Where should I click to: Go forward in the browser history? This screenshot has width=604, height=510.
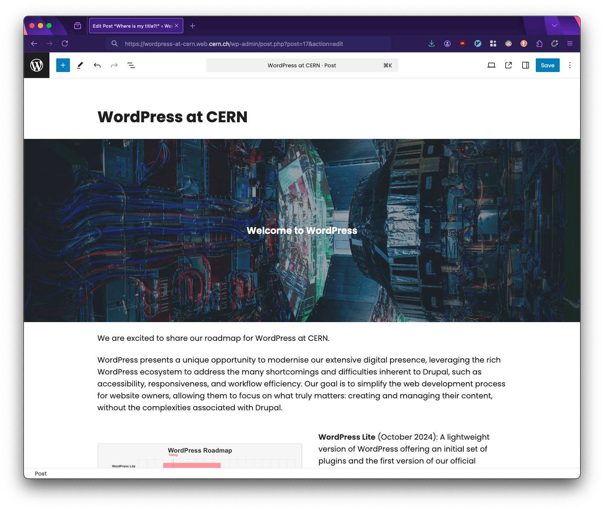click(x=49, y=43)
